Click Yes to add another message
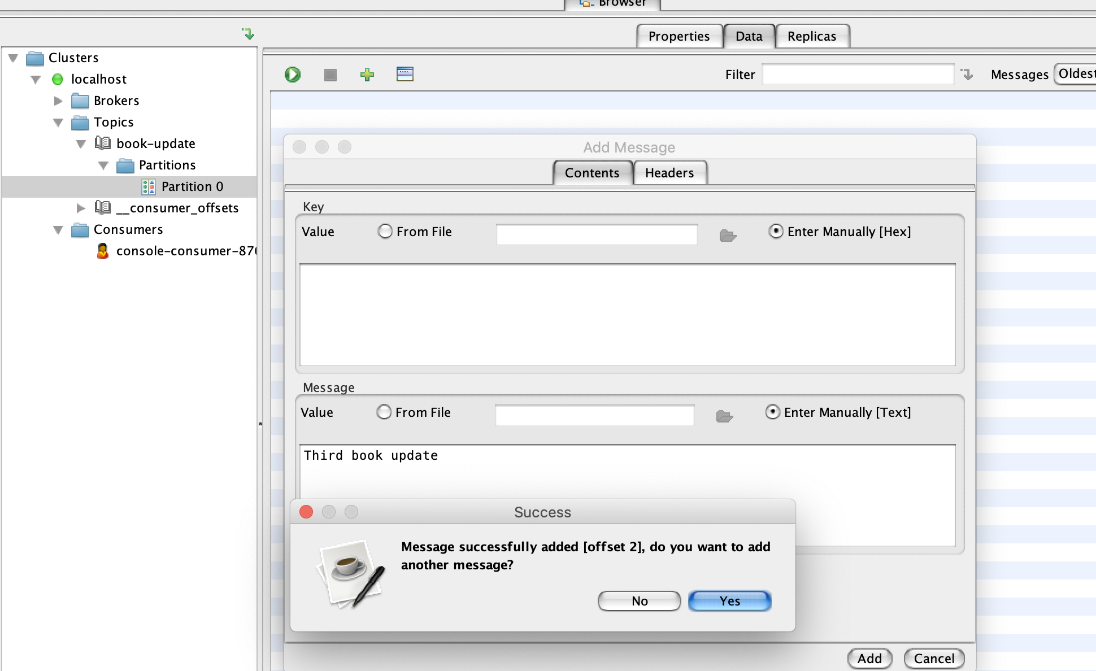The width and height of the screenshot is (1096, 671). click(729, 601)
